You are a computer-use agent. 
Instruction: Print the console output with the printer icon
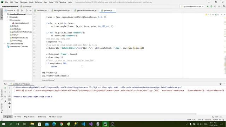click(x=10, y=103)
